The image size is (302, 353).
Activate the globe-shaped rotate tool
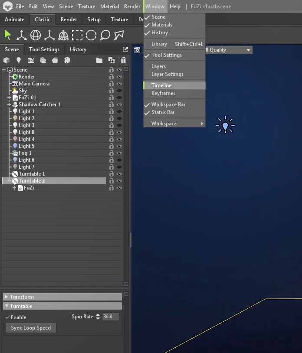(36, 35)
